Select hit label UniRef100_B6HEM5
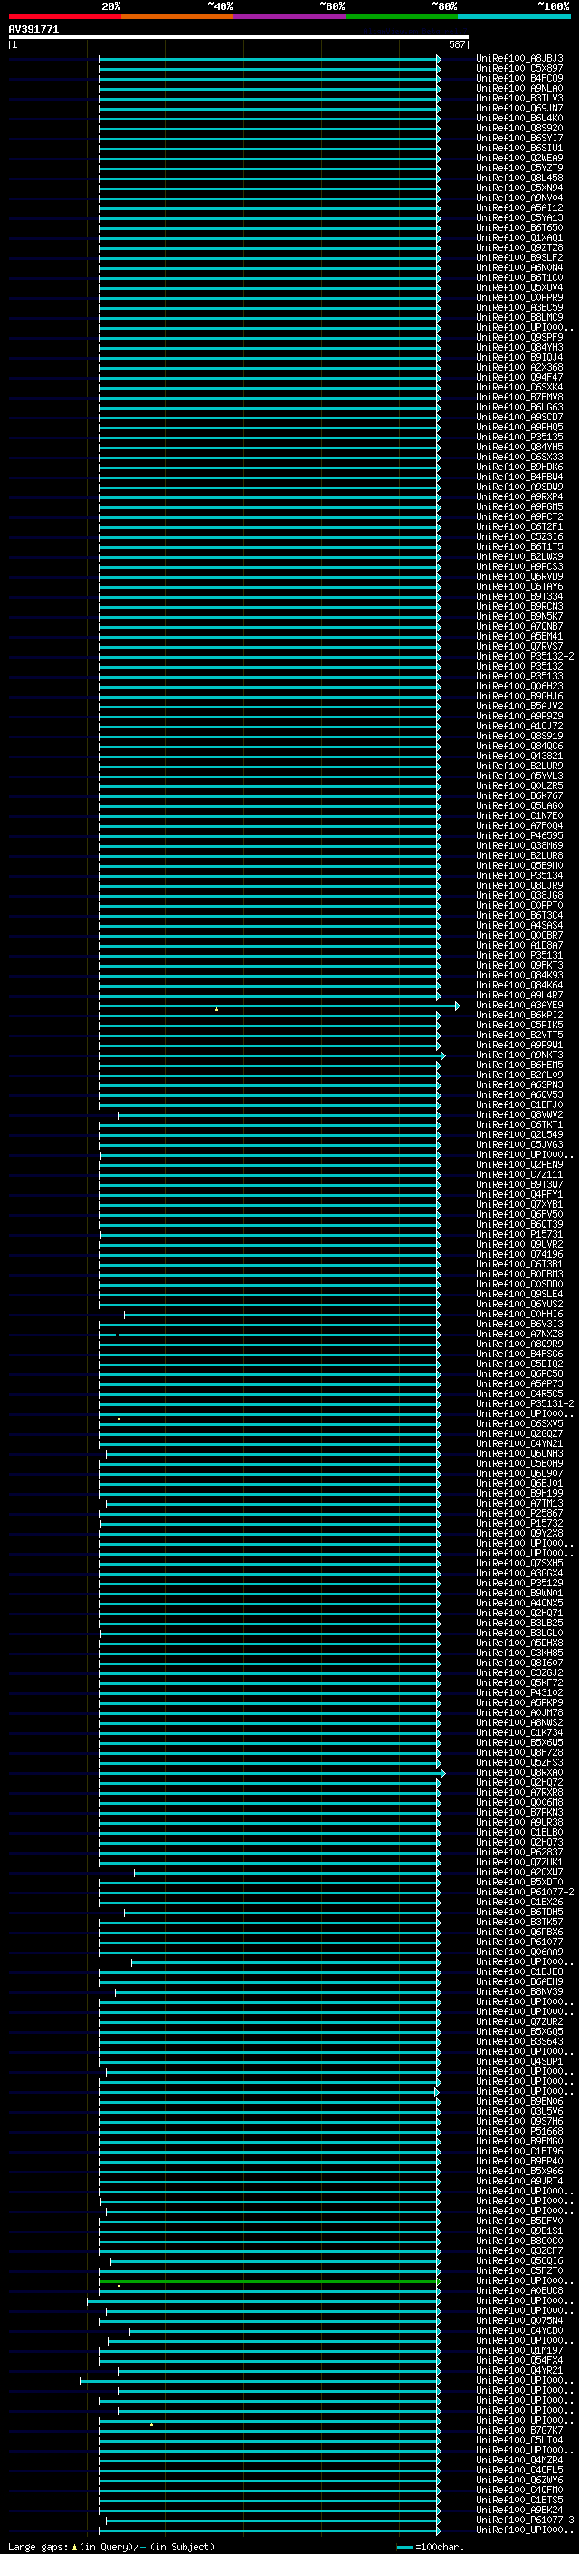Viewport: 579px width, 2554px height. 519,1065
